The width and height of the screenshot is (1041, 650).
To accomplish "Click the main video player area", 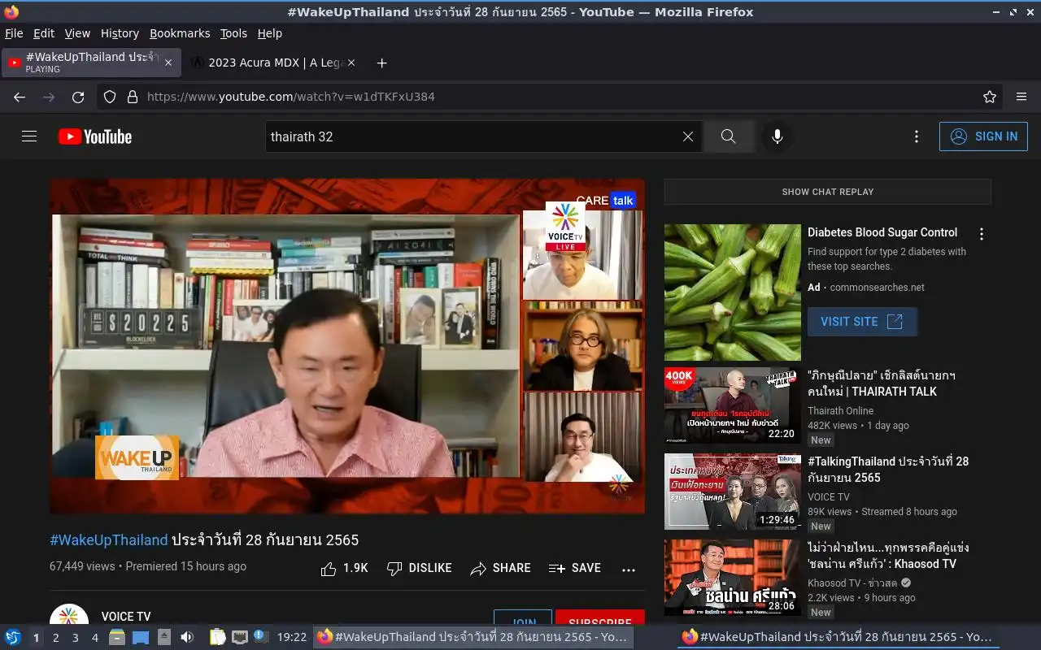I will pyautogui.click(x=347, y=346).
